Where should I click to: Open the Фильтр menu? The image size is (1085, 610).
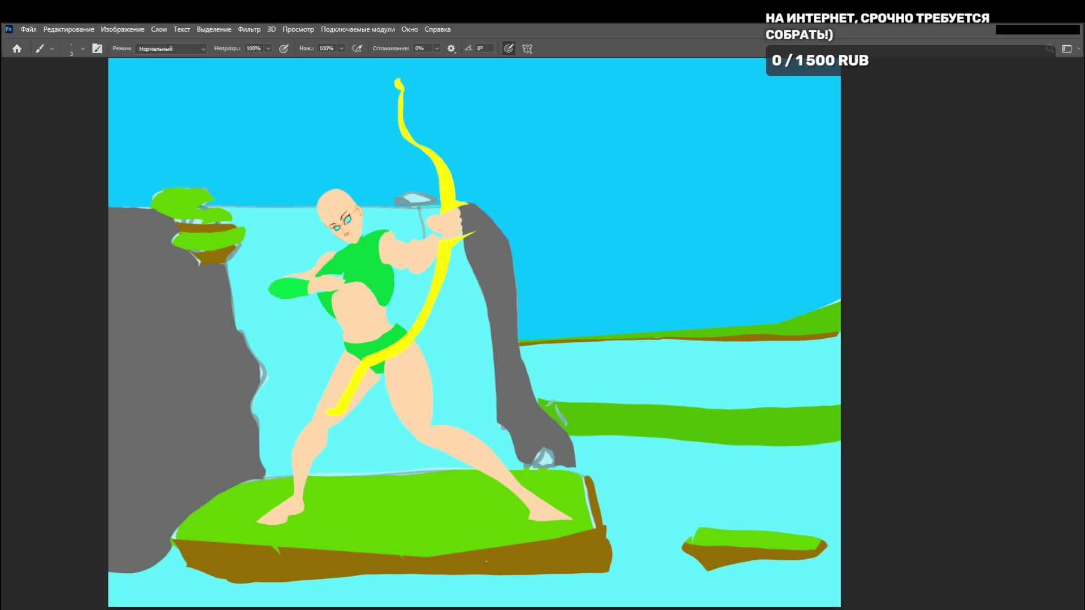249,29
